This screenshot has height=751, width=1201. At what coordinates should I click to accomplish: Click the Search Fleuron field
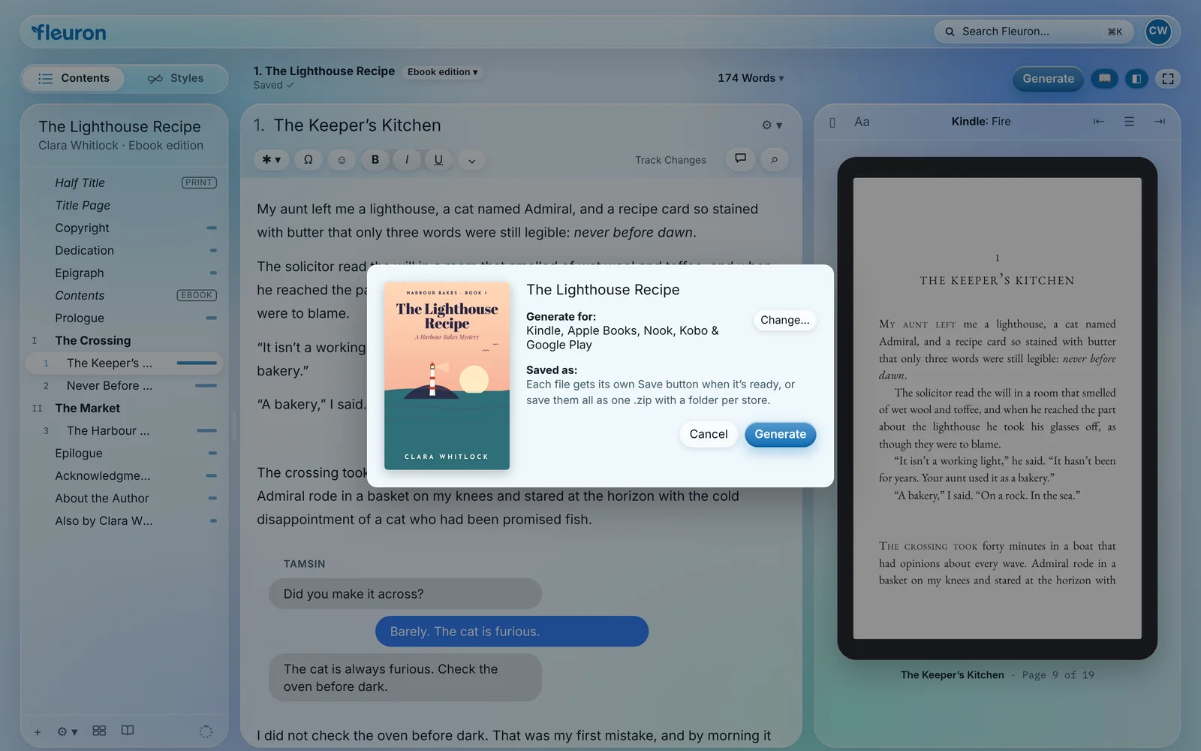point(1034,32)
